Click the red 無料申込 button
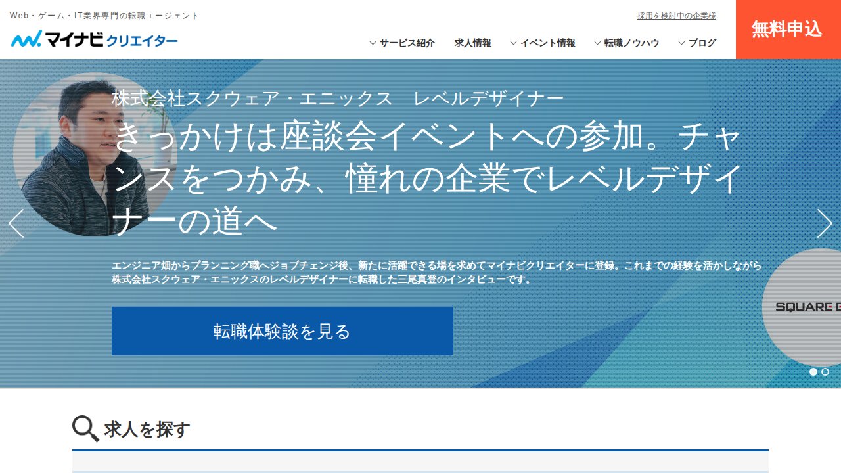 click(x=788, y=29)
